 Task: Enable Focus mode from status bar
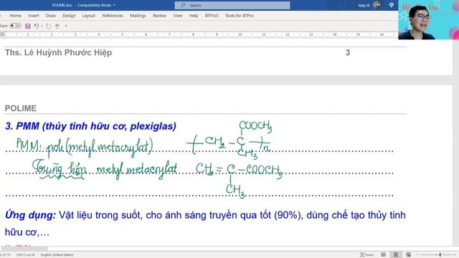pos(366,255)
